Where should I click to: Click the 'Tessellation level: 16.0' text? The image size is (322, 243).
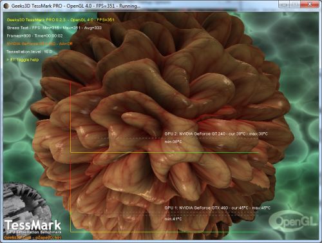point(29,52)
